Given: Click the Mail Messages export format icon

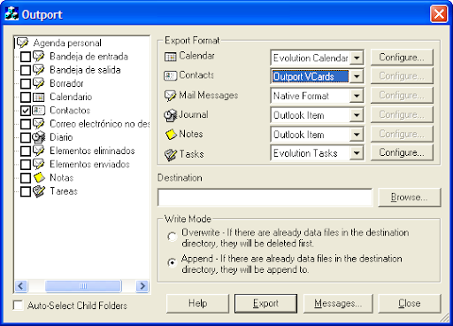Looking at the screenshot, I should [x=170, y=96].
